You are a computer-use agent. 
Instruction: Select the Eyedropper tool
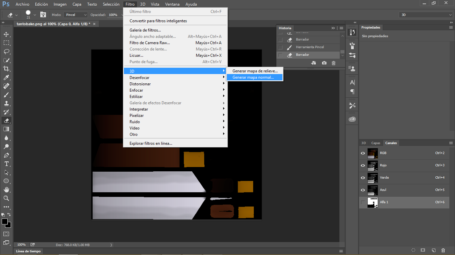pyautogui.click(x=6, y=77)
